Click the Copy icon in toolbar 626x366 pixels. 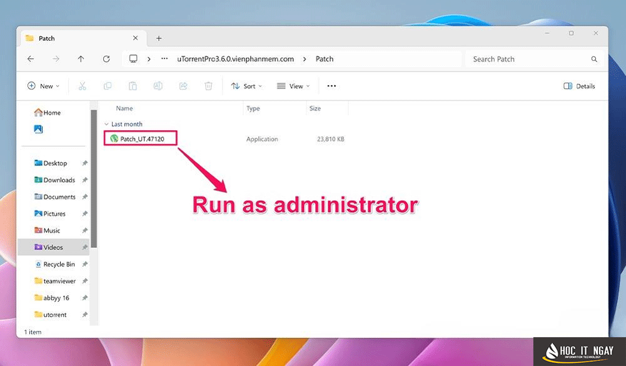[x=108, y=86]
